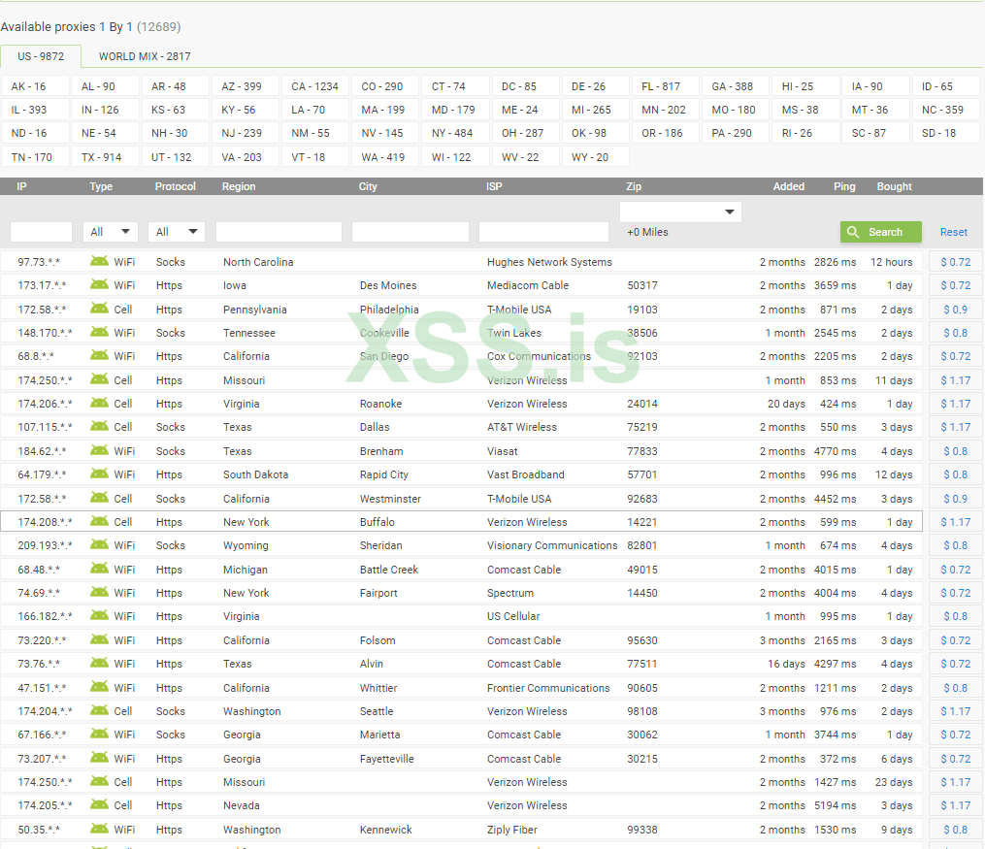The height and width of the screenshot is (849, 985).
Task: Click the Android icon beside the Des Moines proxy
Action: [99, 285]
